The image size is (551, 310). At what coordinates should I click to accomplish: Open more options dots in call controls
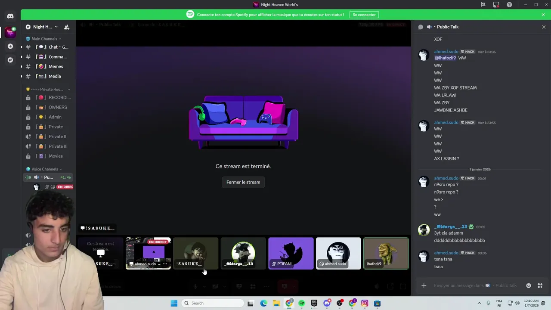266,286
